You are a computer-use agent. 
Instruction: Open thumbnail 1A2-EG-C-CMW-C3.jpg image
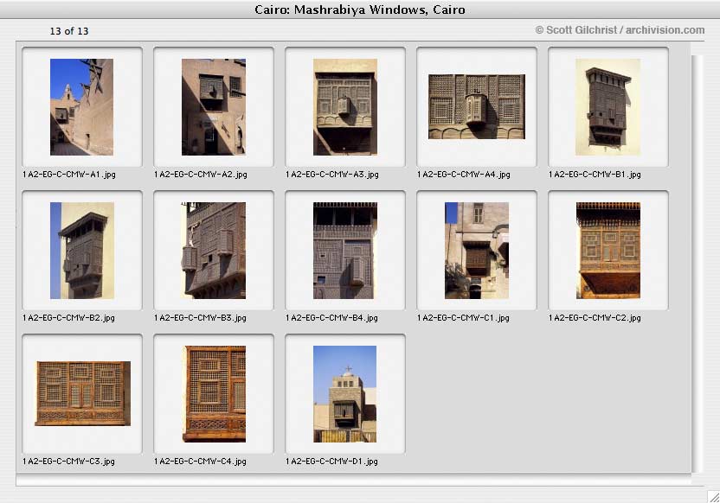(x=83, y=393)
